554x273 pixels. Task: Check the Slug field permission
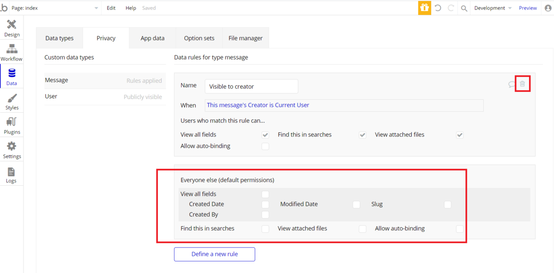pos(447,205)
